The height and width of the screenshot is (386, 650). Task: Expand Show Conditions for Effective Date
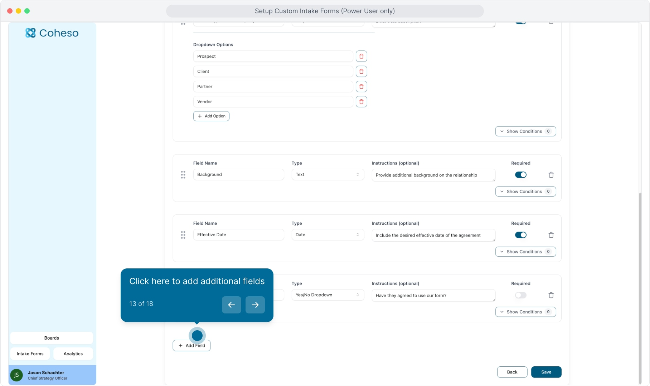tap(525, 252)
